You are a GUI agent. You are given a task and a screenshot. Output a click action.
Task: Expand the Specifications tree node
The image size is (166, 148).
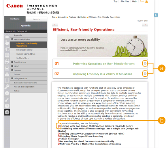click(12, 62)
